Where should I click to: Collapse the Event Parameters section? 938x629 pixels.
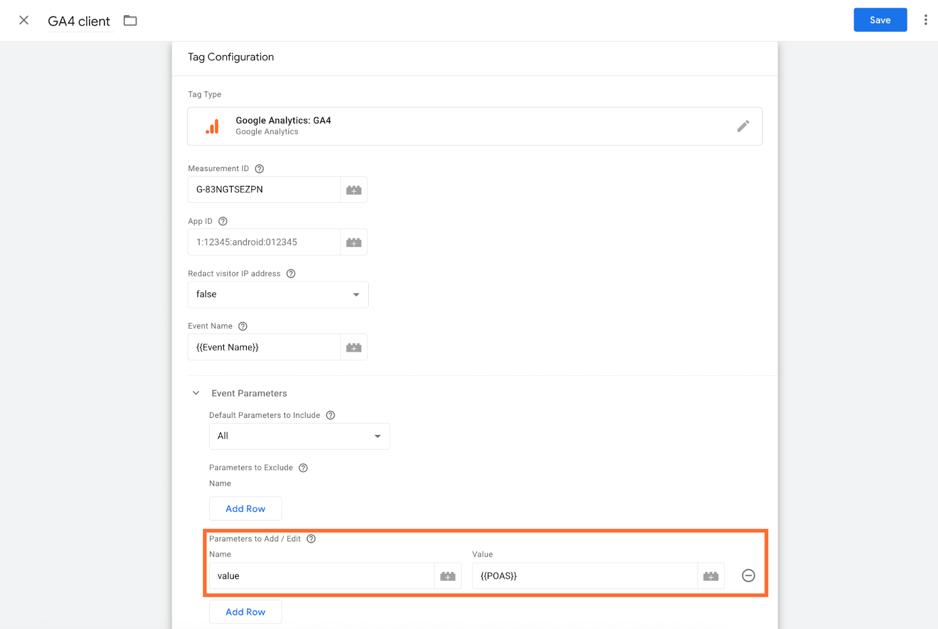(x=196, y=393)
